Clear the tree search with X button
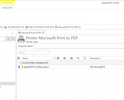 coord(8,39)
